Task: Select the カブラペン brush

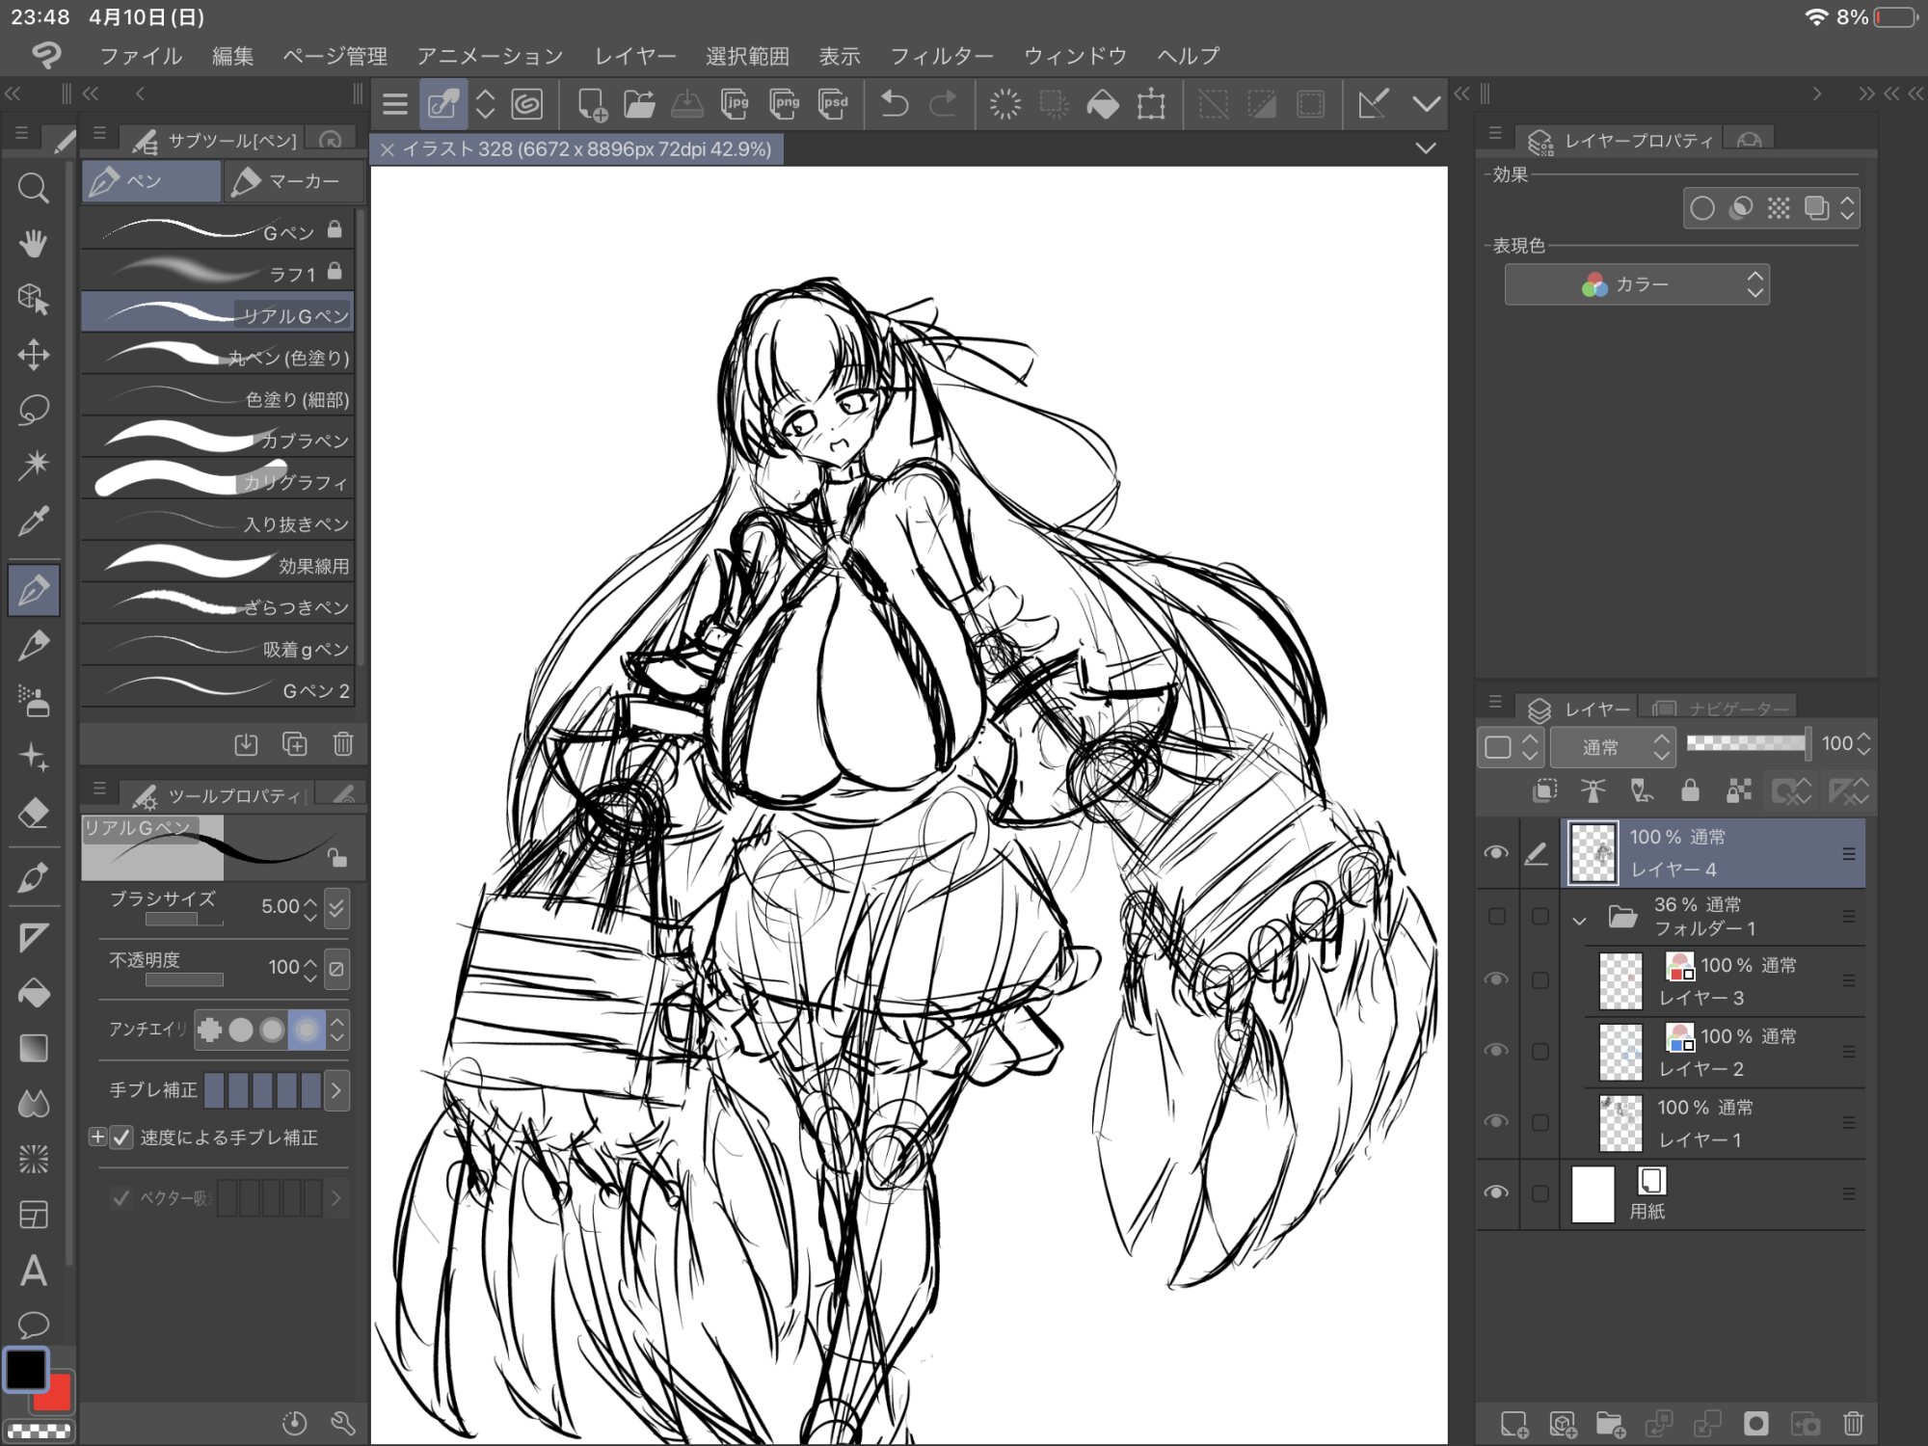Action: tap(218, 440)
